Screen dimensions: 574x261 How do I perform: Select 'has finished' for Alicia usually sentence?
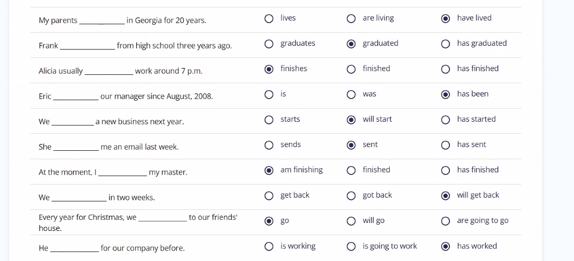click(x=446, y=69)
